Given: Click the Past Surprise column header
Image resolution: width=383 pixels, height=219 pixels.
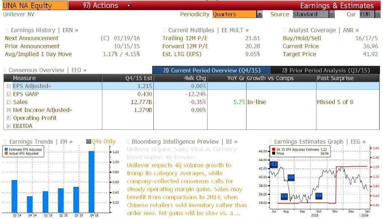Looking at the screenshot, I should pyautogui.click(x=348, y=78).
